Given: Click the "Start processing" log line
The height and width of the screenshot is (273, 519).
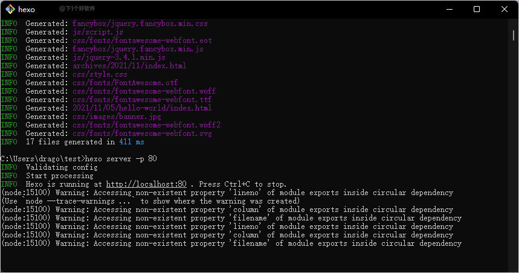Looking at the screenshot, I should [59, 176].
